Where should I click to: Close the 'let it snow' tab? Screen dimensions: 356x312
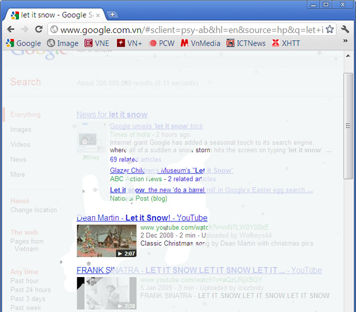98,15
